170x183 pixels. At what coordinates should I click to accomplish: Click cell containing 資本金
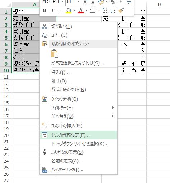26,44
